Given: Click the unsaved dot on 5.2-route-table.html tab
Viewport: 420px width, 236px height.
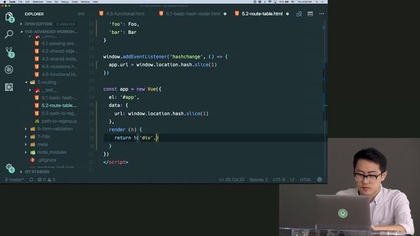Looking at the screenshot, I should pos(287,14).
